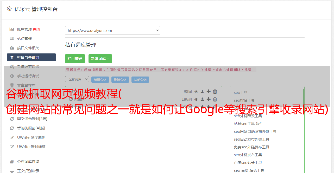This screenshot has width=334, height=173.
Task: Go to 同义词伪原创[2版] menu item
Action: tap(32, 119)
